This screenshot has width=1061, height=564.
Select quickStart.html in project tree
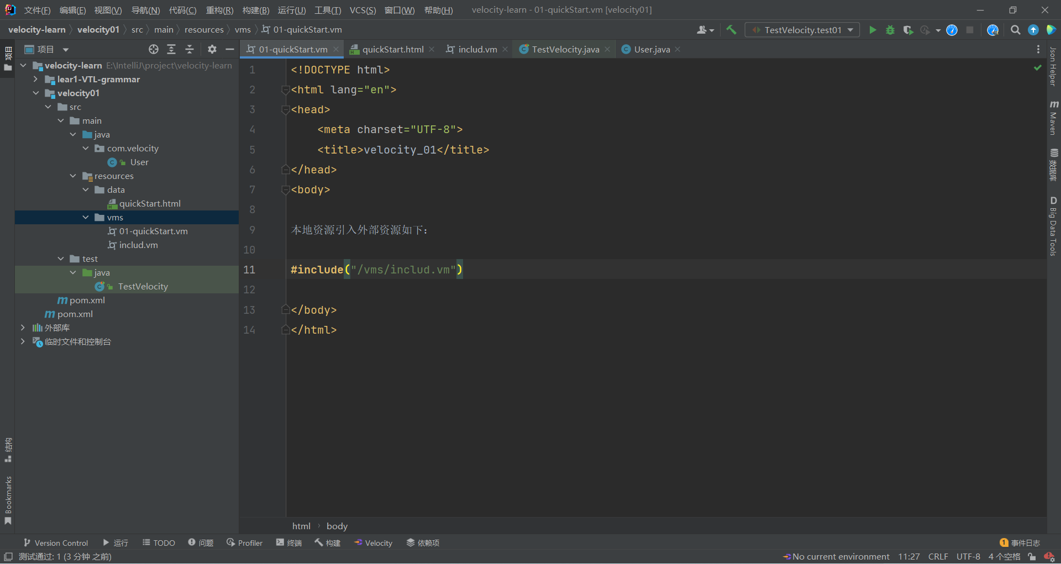click(150, 203)
